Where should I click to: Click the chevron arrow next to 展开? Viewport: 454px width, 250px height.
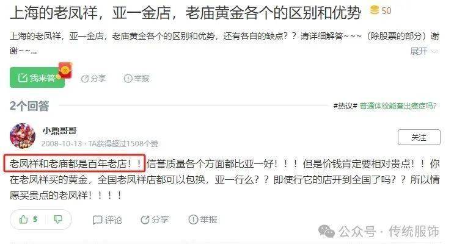point(434,52)
